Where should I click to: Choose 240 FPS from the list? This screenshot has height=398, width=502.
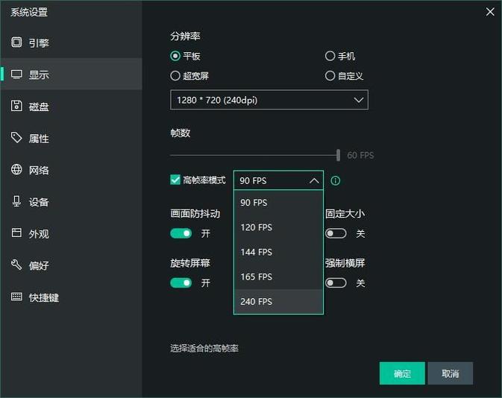[278, 301]
